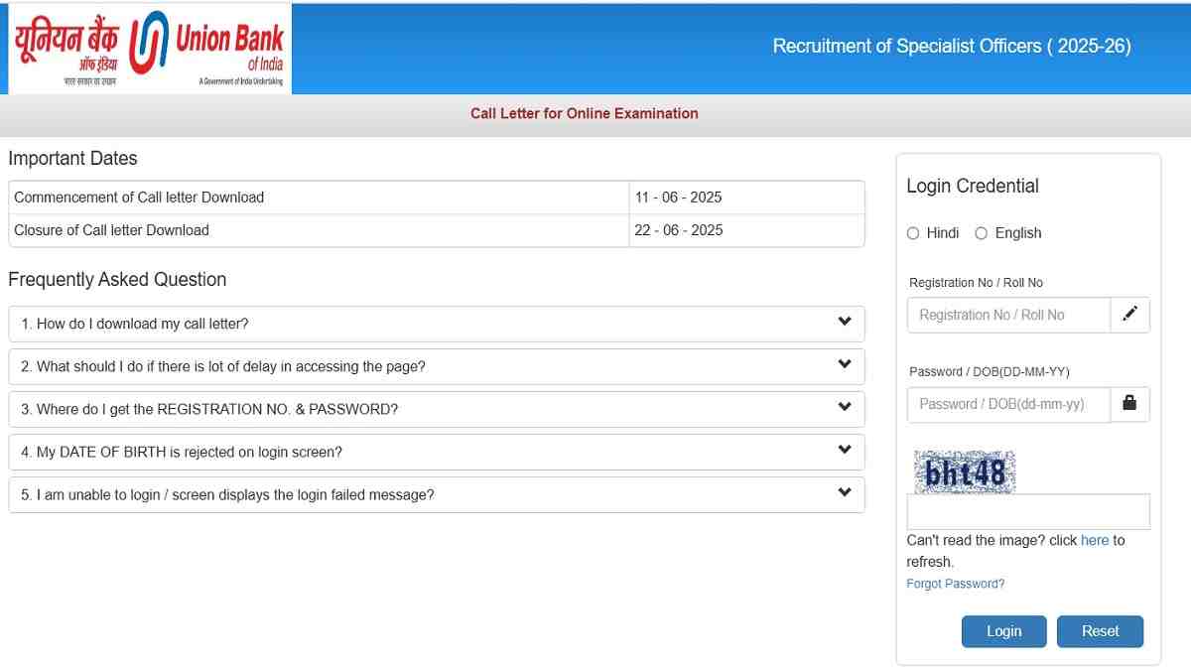Select the English language radio button
This screenshot has width=1191, height=670.
pos(981,233)
